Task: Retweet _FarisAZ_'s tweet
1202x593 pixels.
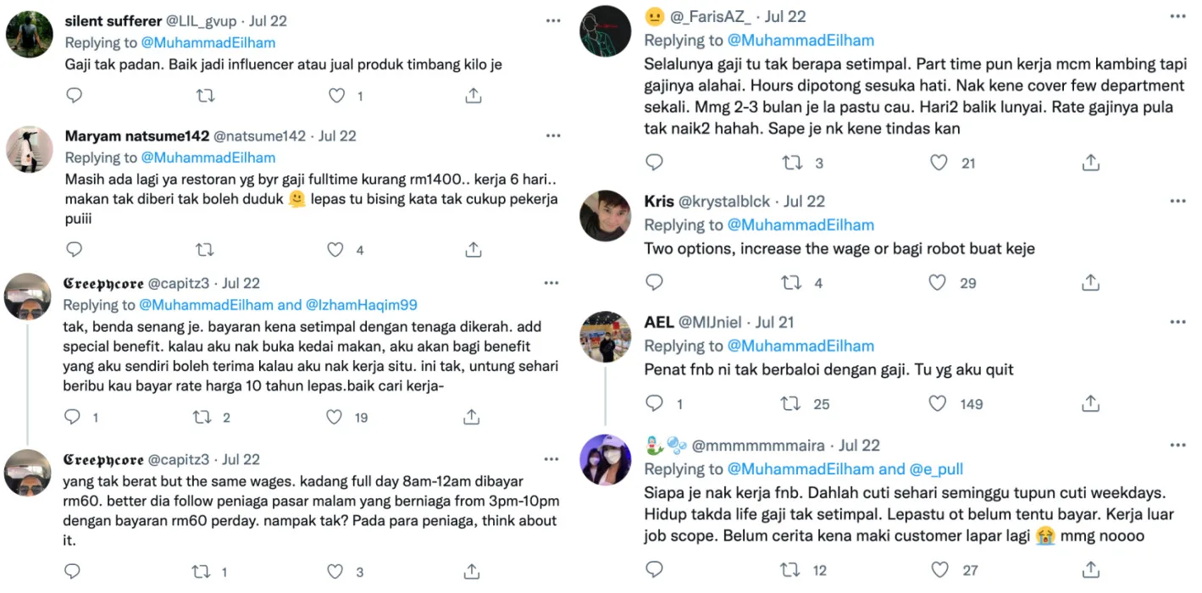Action: 790,162
